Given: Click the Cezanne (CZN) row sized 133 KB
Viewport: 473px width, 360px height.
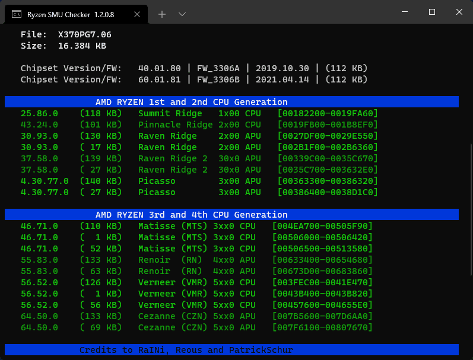Looking at the screenshot, I should pos(196,316).
